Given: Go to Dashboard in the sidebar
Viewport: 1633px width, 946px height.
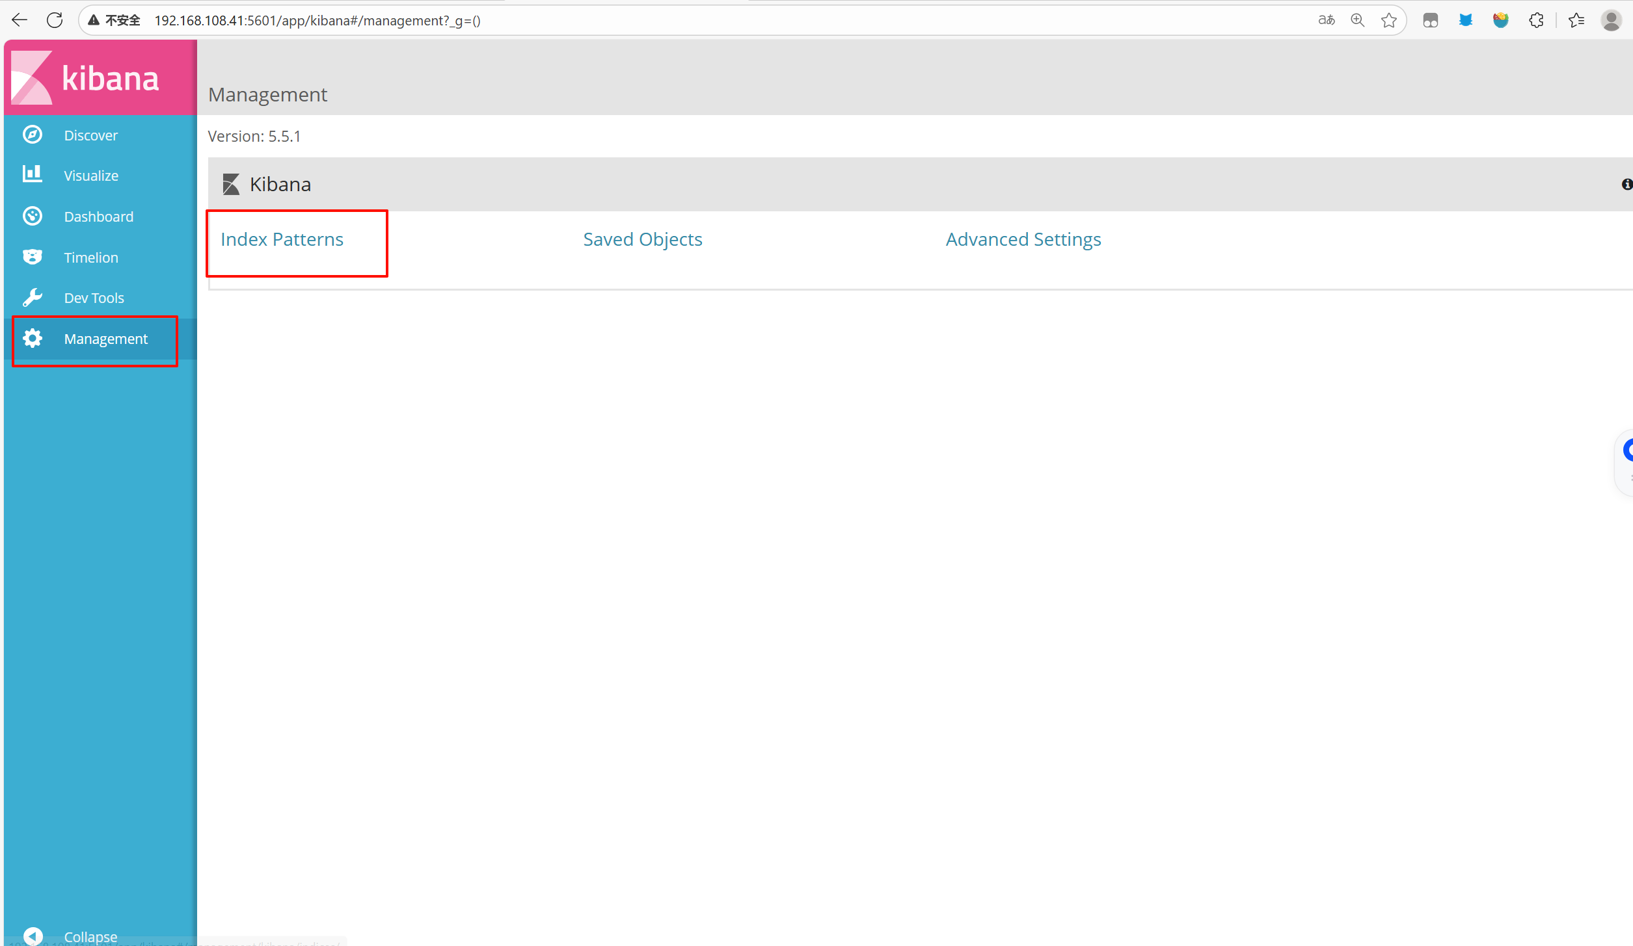Looking at the screenshot, I should 99,217.
